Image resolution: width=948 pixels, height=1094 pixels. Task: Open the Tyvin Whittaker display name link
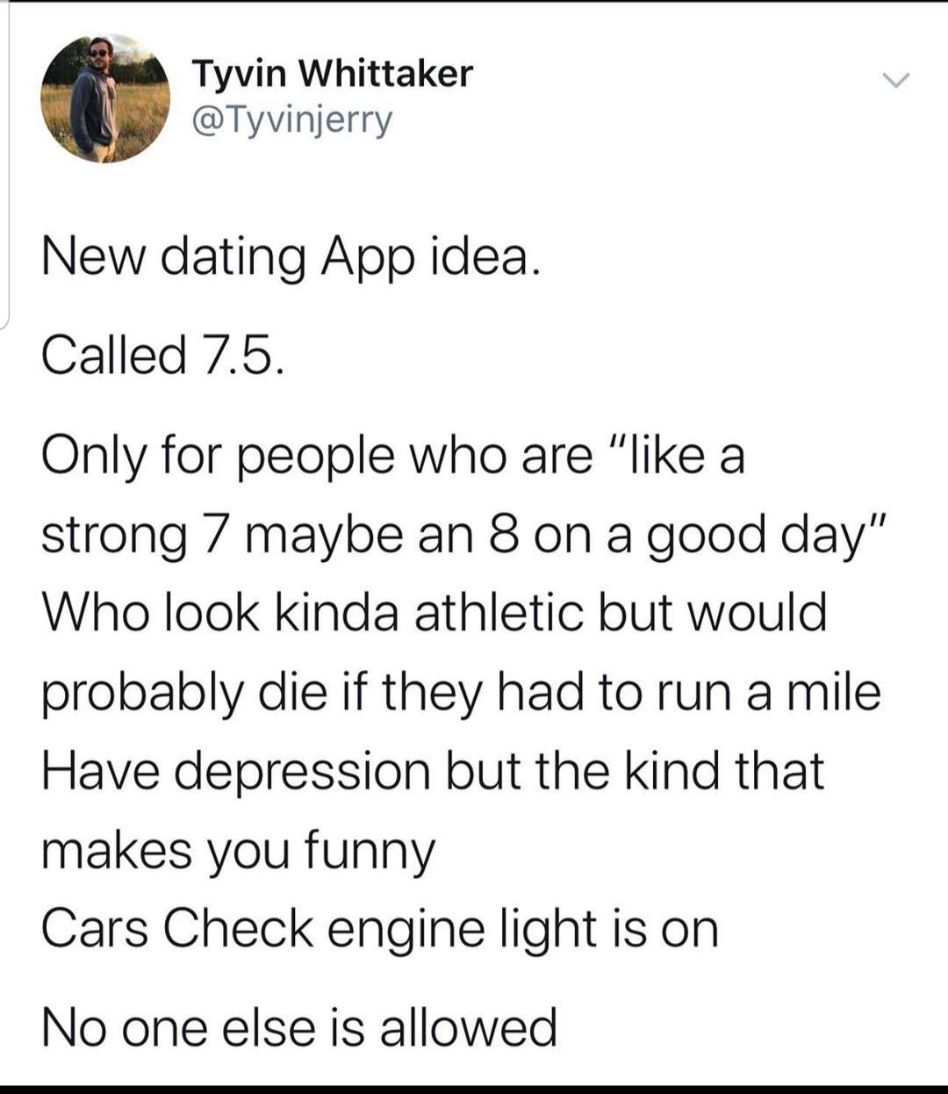coord(332,74)
